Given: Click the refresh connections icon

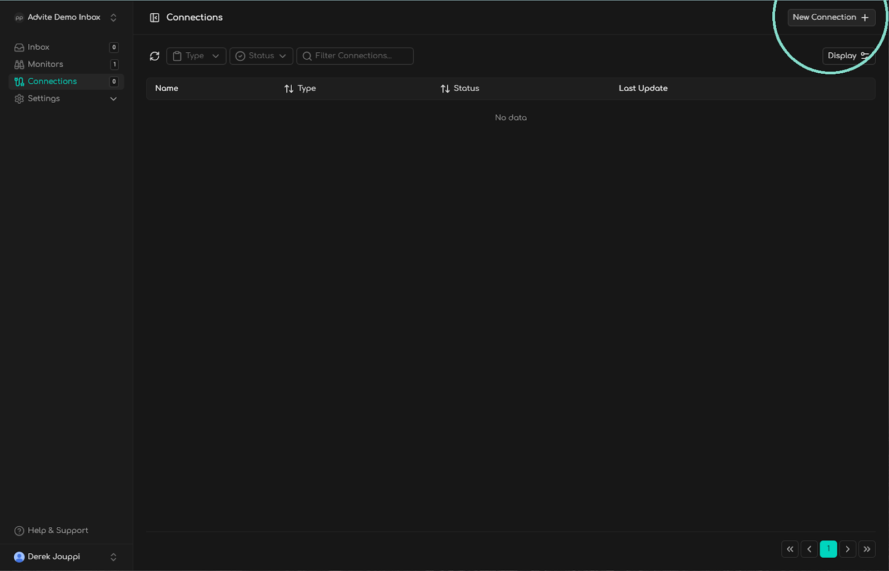Looking at the screenshot, I should coord(154,56).
